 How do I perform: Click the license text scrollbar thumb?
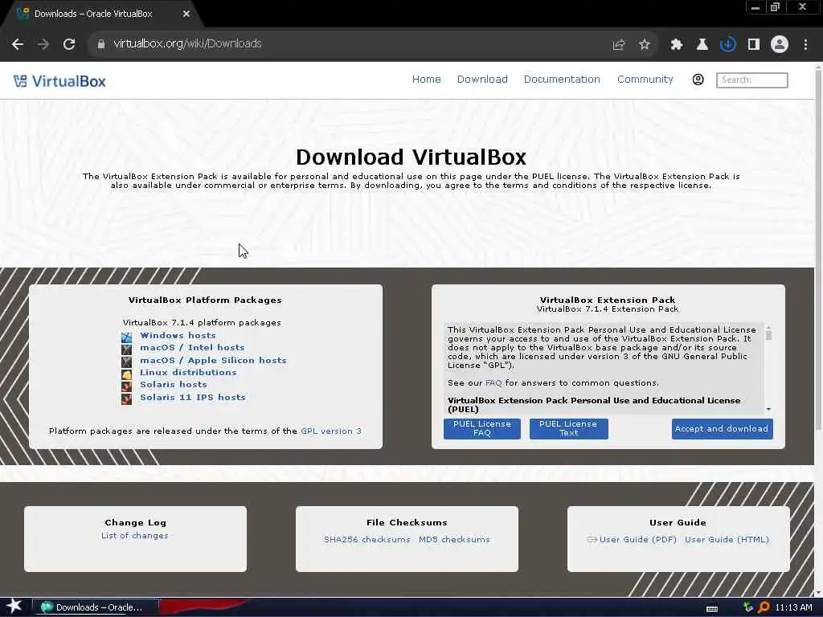click(x=769, y=333)
